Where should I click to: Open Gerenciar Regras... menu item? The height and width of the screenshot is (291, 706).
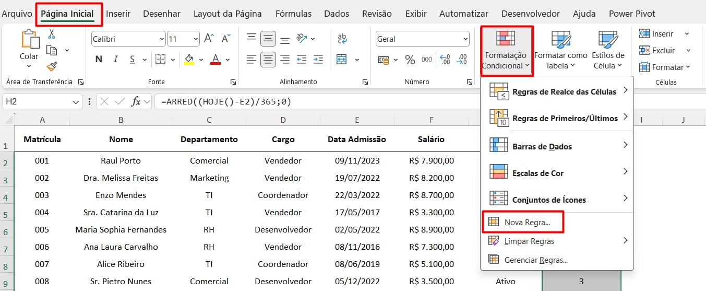click(x=557, y=260)
